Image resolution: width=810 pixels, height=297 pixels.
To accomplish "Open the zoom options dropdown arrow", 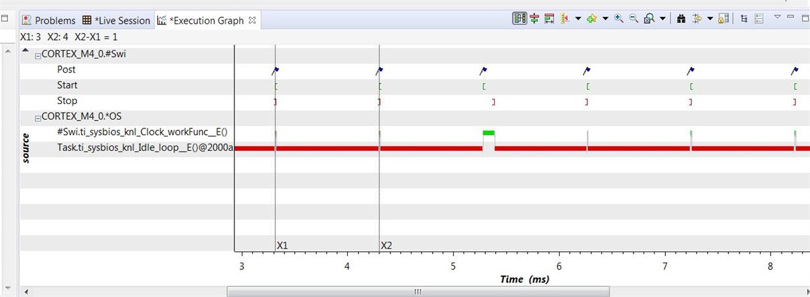I will 662,18.
